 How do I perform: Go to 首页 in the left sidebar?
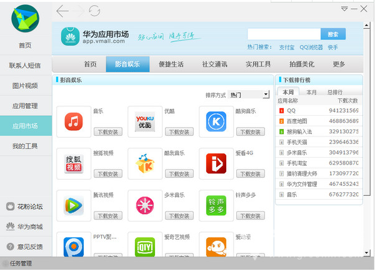click(x=25, y=45)
